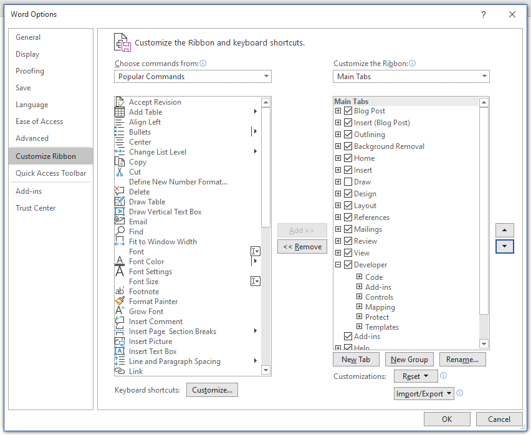
Task: Open the Trust Center category
Action: (51, 208)
